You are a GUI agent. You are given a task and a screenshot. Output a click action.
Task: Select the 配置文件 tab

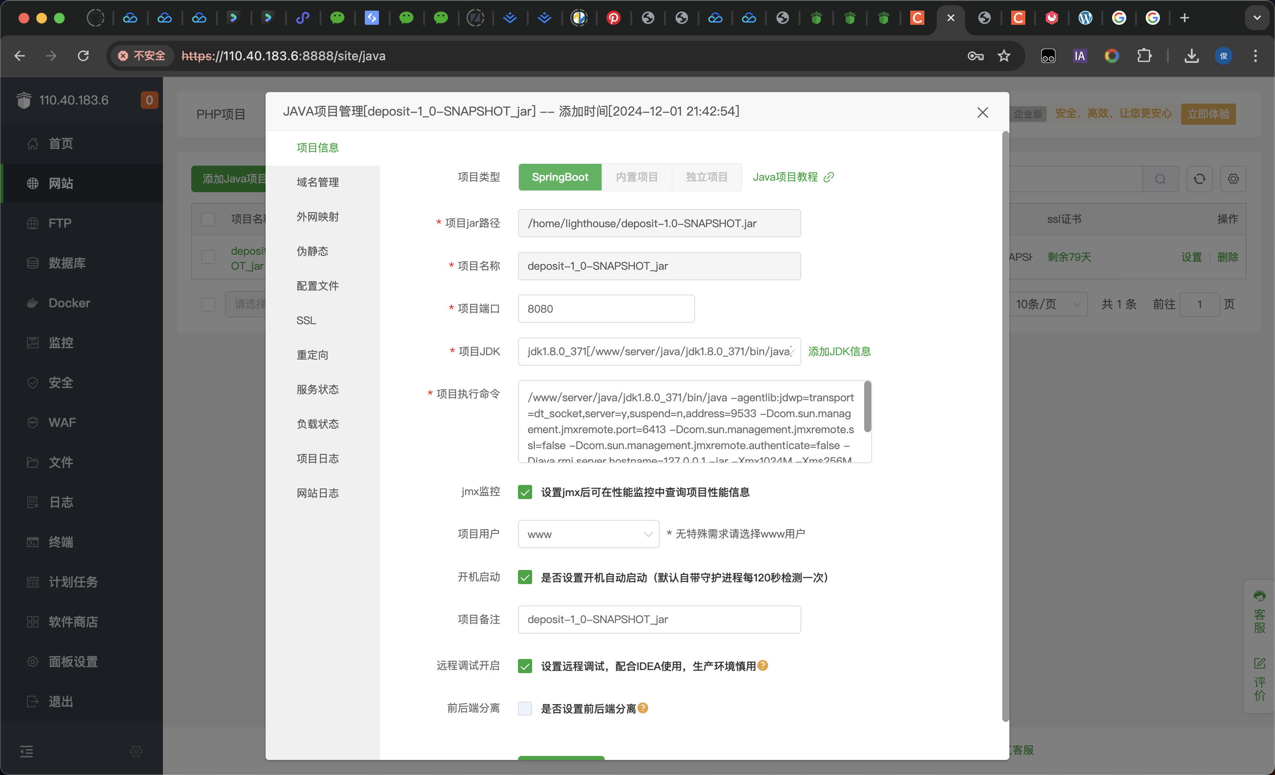point(318,286)
